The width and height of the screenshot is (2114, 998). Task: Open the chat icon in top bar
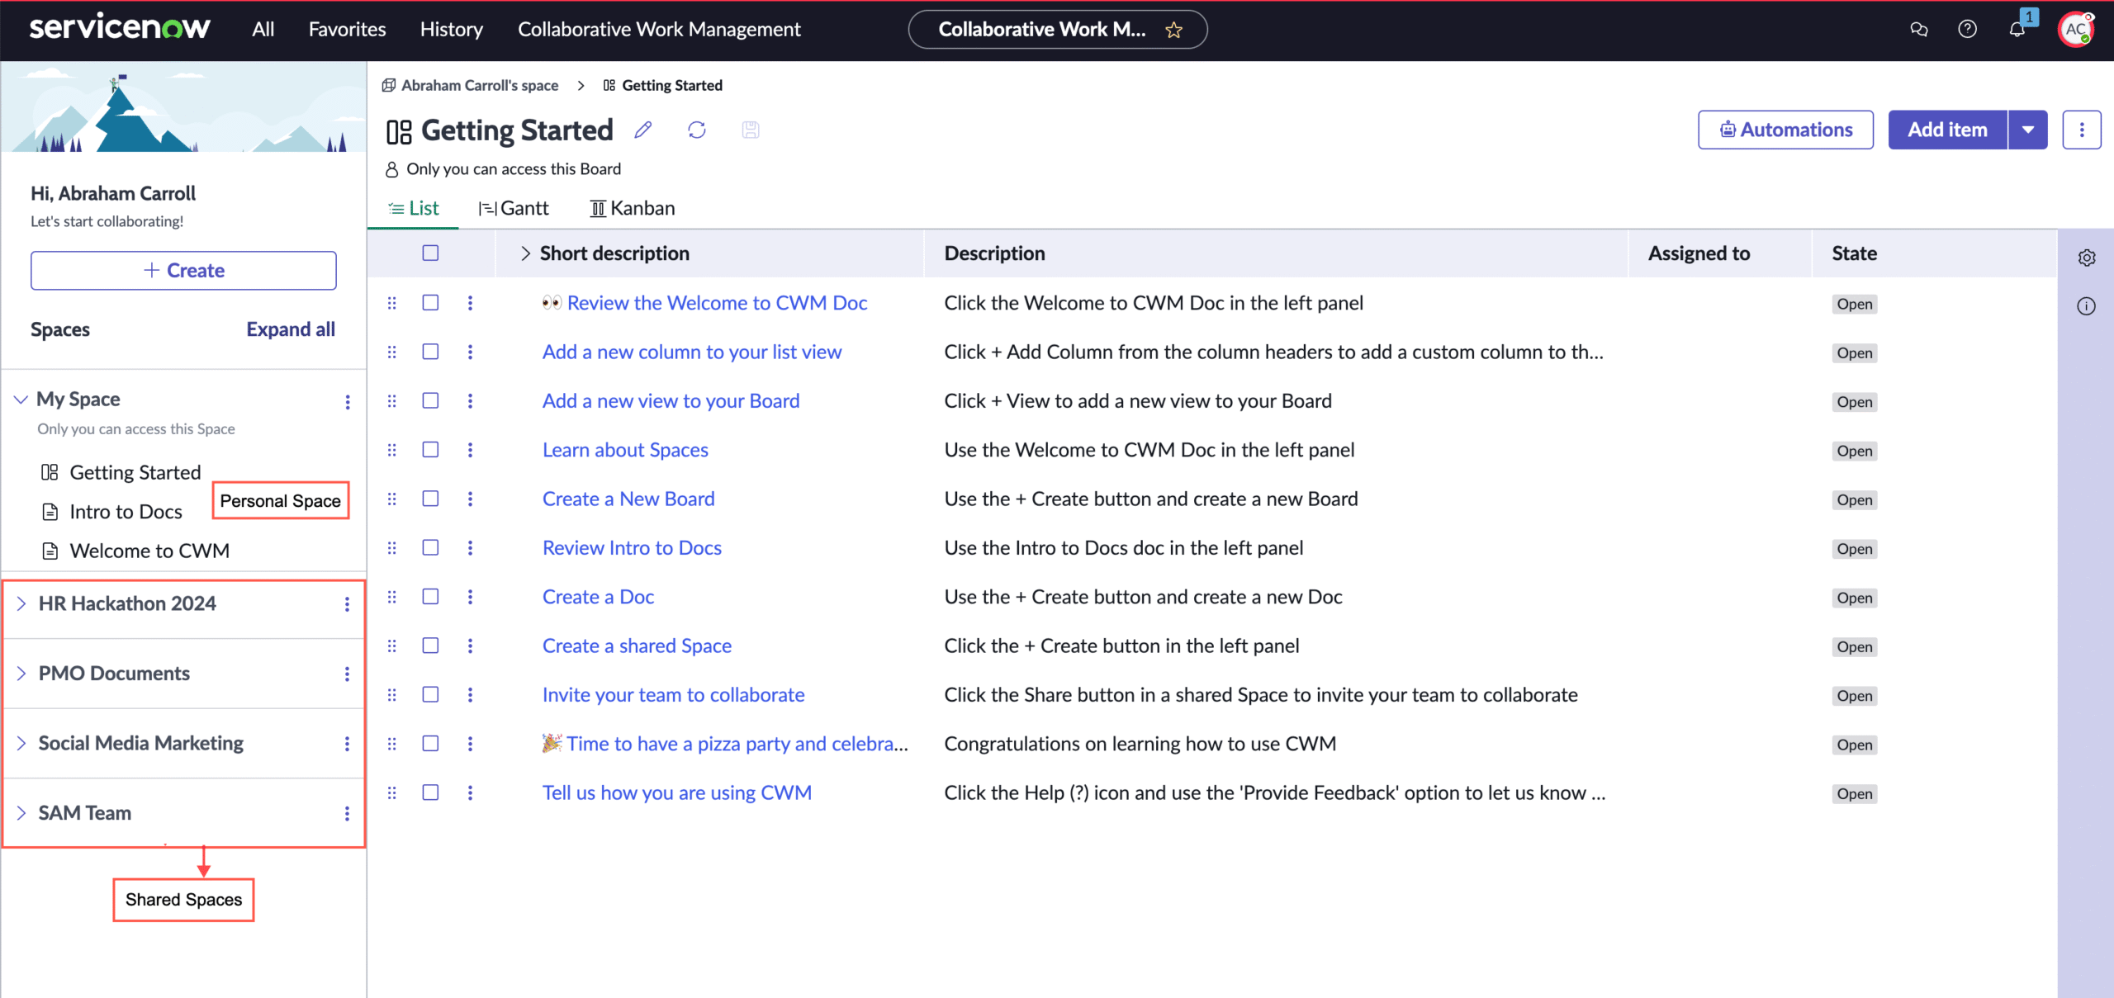click(1918, 30)
